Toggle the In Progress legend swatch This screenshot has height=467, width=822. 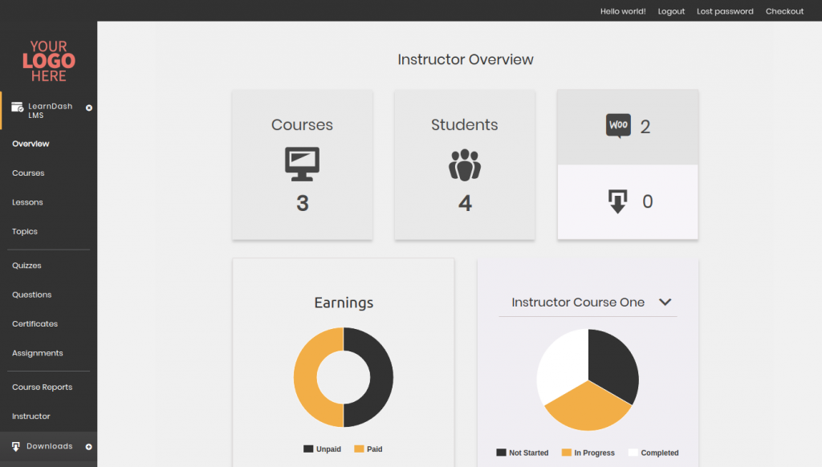[x=567, y=453]
